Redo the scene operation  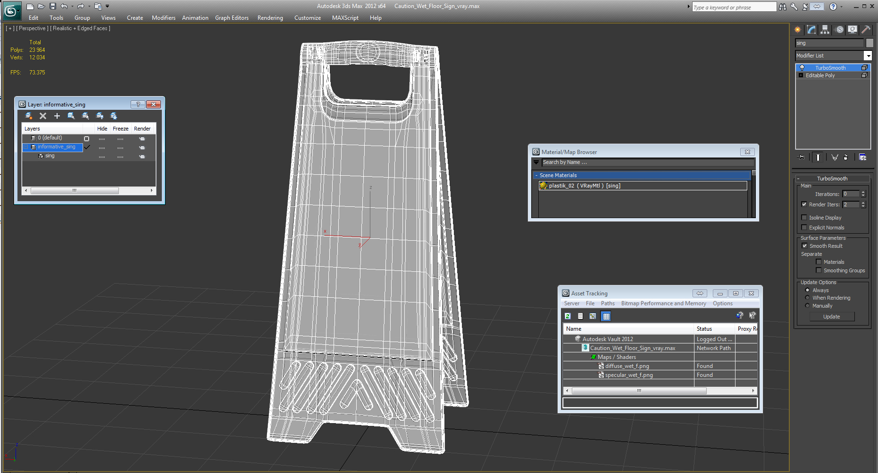(x=80, y=6)
